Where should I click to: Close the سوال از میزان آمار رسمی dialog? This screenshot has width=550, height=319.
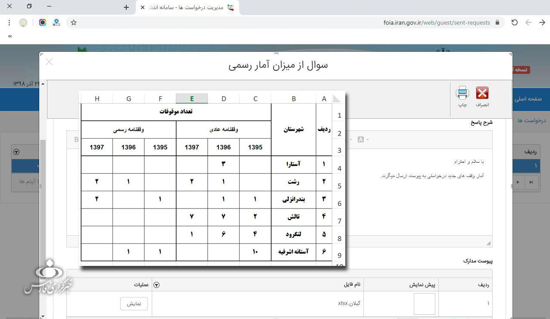(49, 62)
